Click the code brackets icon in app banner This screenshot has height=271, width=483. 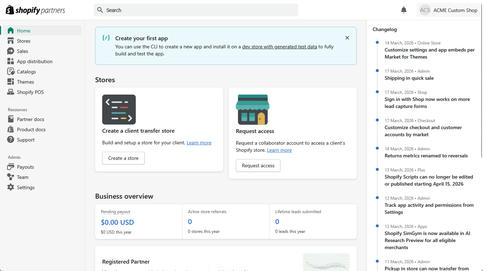(106, 38)
